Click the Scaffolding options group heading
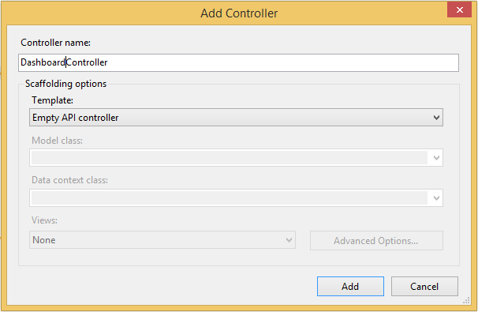478x312 pixels. pyautogui.click(x=65, y=84)
